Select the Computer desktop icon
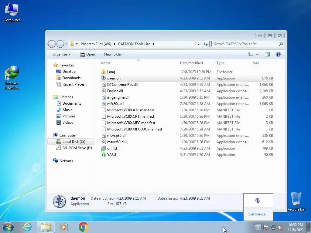The image size is (311, 233). point(12,13)
